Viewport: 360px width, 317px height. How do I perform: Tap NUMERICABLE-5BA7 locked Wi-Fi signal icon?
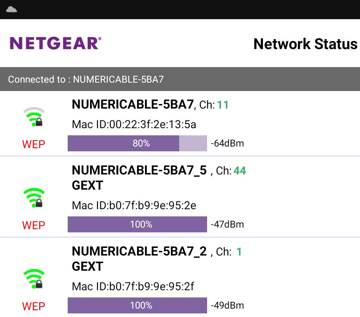coord(34,117)
